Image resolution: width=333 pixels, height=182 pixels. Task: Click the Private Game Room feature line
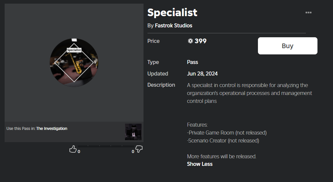pos(227,133)
